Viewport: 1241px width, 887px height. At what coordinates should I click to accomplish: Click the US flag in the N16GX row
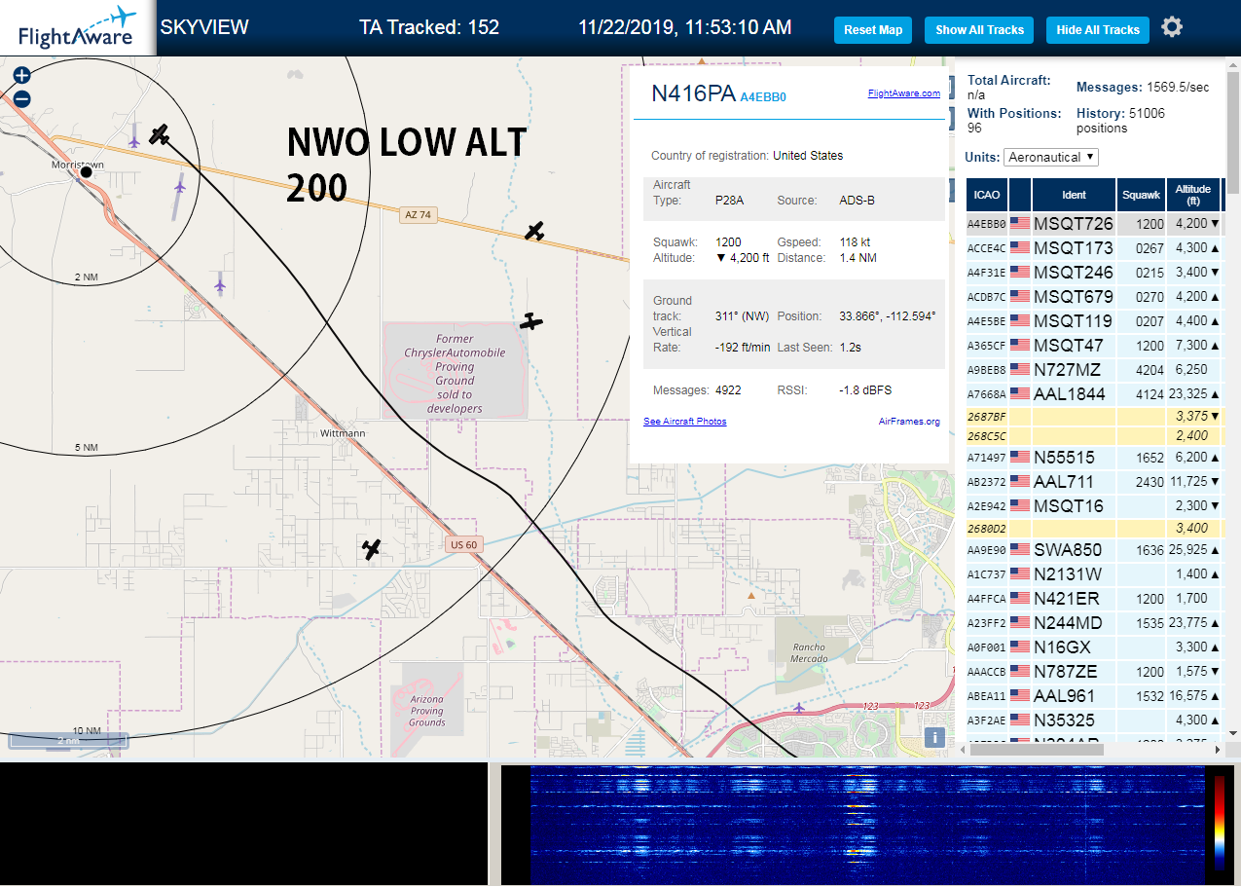[x=1020, y=647]
